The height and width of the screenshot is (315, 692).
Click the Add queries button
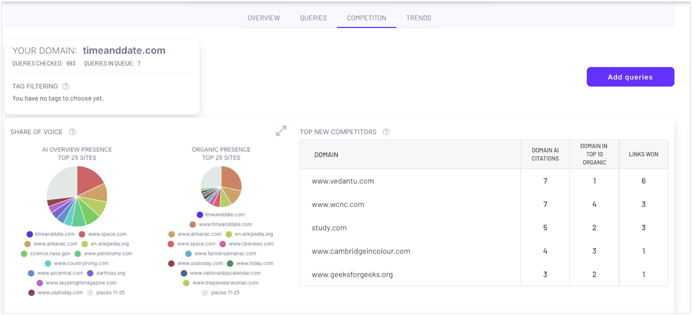click(630, 77)
